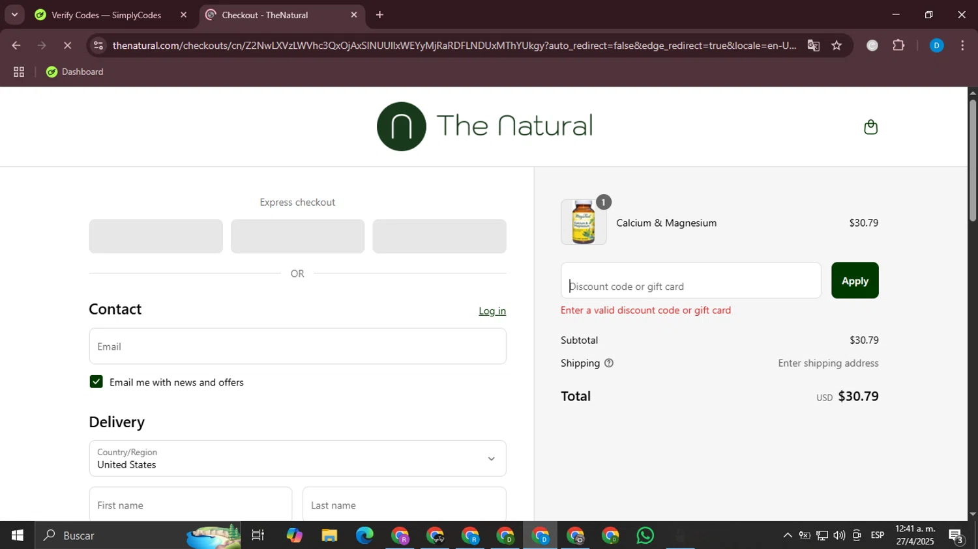Click the first express checkout button

156,236
